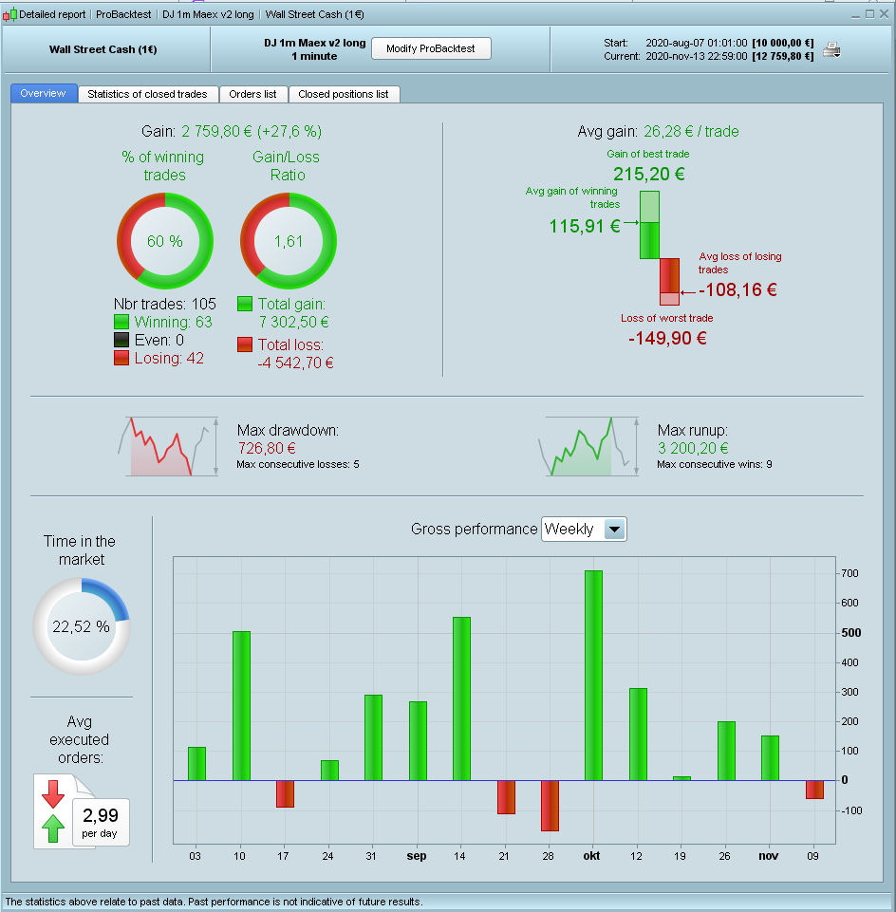Click the green Total gain legend square
Screen dimensions: 896x912
[245, 305]
